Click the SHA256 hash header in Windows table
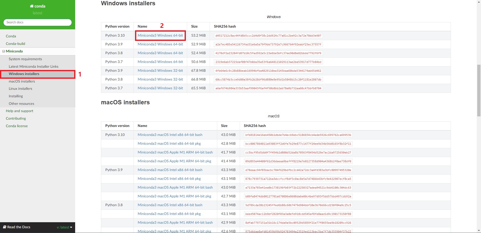The image size is (481, 233). [225, 26]
